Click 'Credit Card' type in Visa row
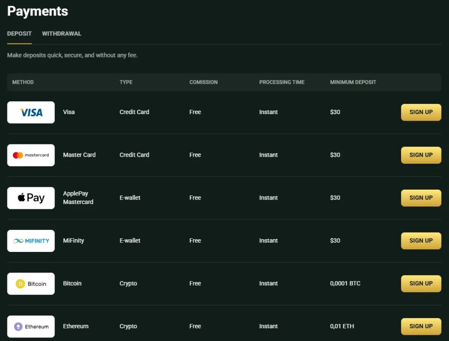This screenshot has width=449, height=341. 134,112
